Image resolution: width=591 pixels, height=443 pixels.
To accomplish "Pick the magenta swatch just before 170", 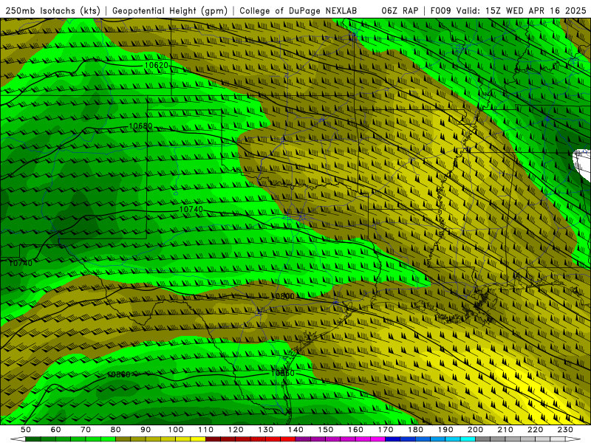I will point(378,439).
